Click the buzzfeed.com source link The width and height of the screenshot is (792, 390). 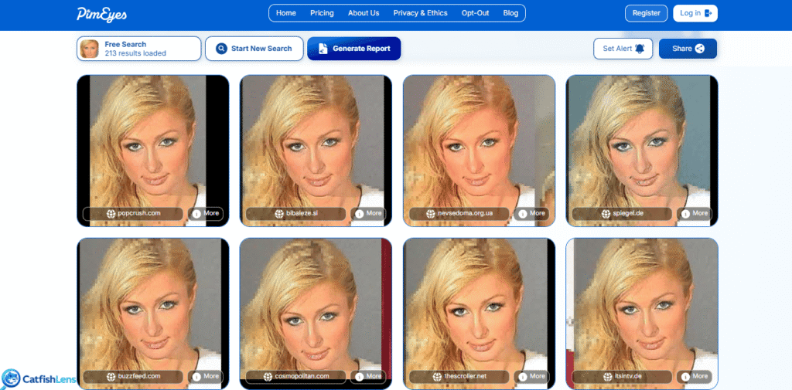(133, 376)
